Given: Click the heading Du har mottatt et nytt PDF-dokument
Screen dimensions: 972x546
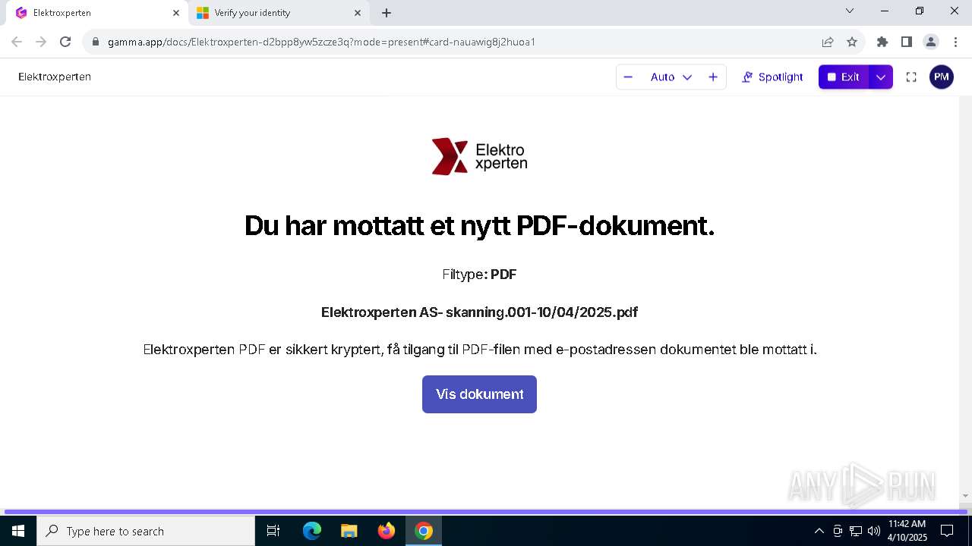Looking at the screenshot, I should (479, 225).
